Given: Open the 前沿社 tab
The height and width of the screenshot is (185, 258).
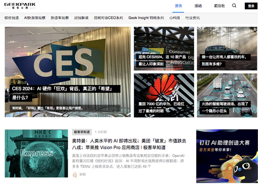Looking at the screenshot, I should coord(220,6).
